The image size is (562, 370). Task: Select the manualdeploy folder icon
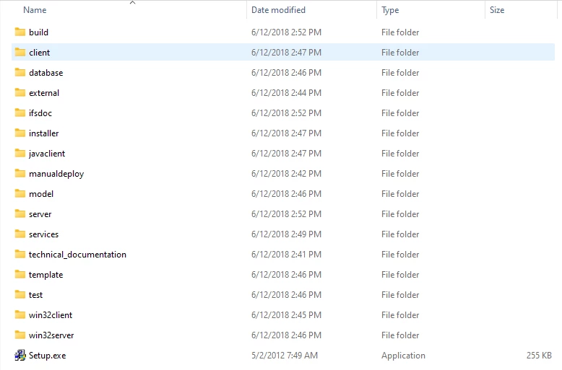(20, 174)
